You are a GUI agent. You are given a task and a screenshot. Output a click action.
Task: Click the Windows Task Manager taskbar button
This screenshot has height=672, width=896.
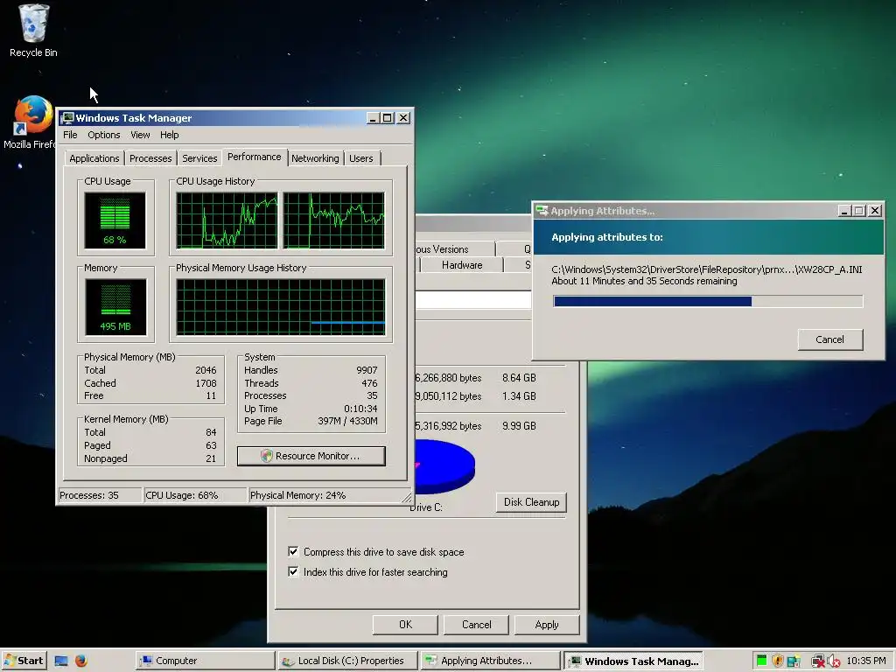click(633, 661)
